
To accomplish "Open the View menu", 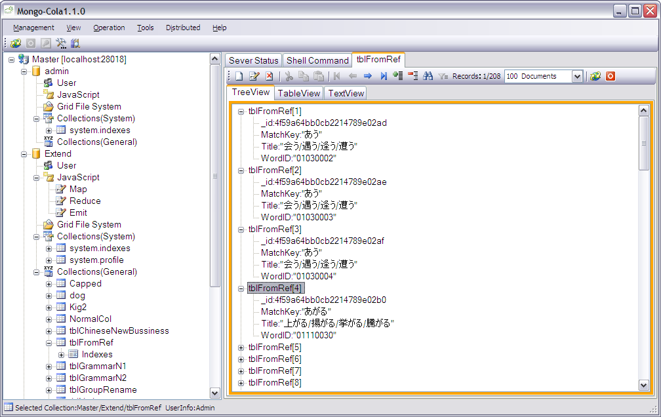I will pyautogui.click(x=73, y=28).
